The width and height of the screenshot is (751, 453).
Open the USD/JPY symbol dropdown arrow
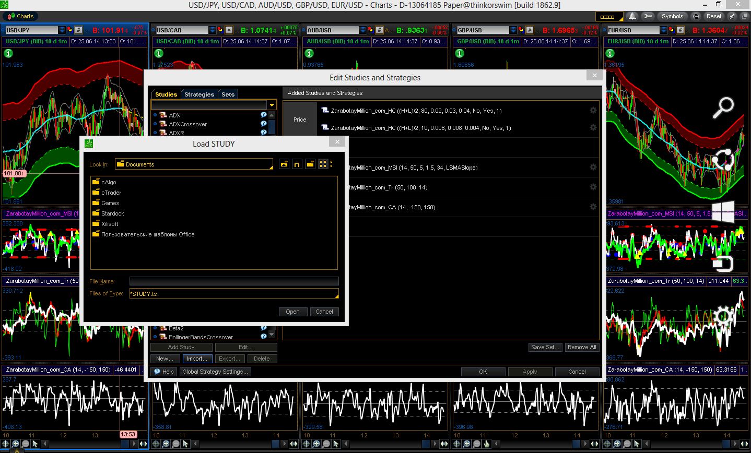(62, 30)
